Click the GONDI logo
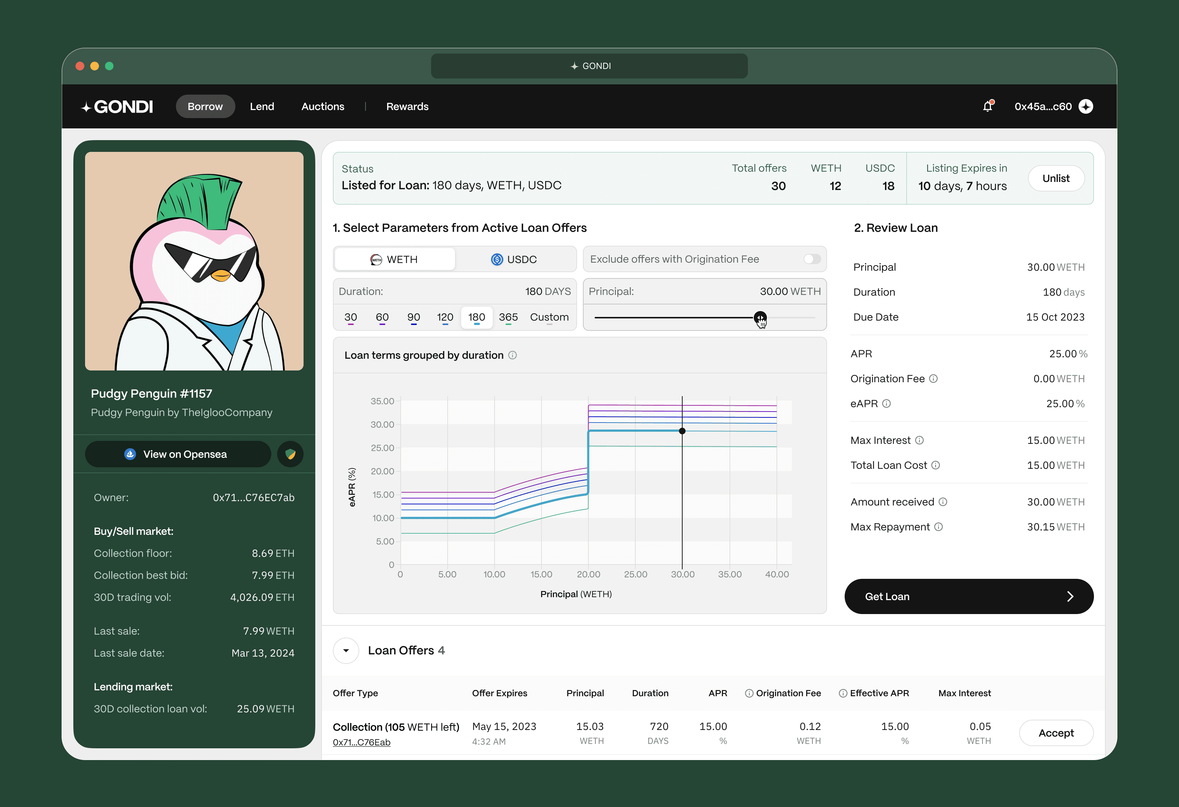This screenshot has width=1179, height=807. click(x=117, y=107)
